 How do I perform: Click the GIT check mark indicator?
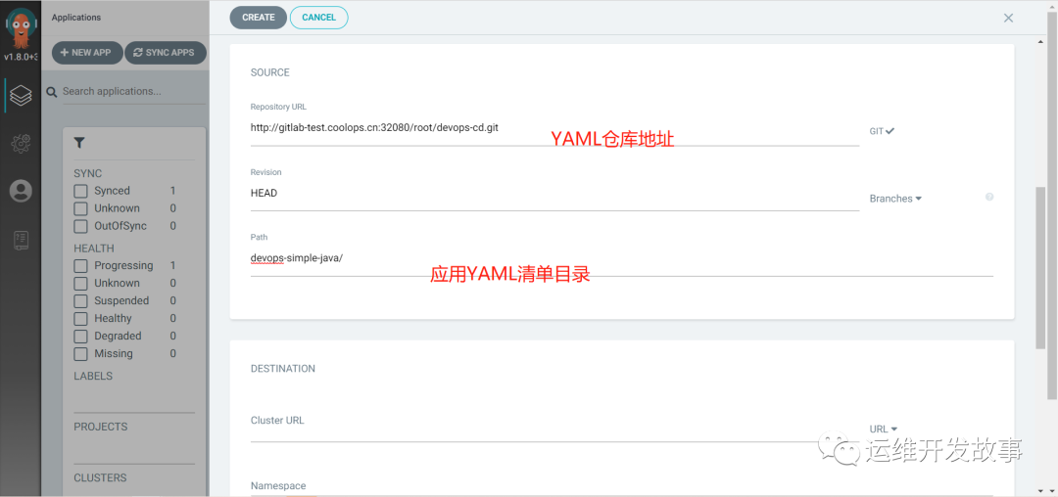tap(890, 131)
